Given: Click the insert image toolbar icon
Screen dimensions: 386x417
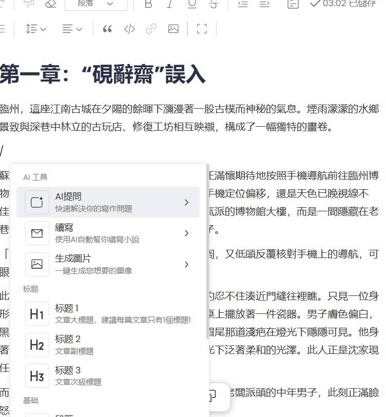Looking at the screenshot, I should tap(173, 29).
